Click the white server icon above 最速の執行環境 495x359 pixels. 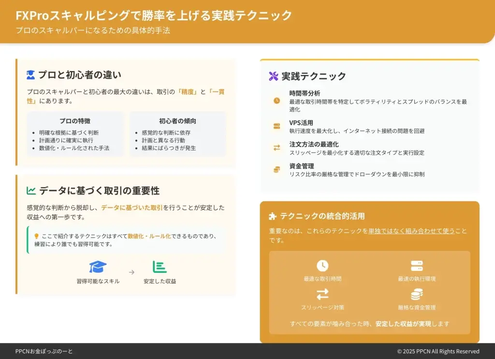coord(417,266)
